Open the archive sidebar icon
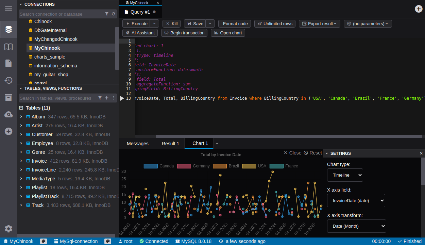Image resolution: width=425 pixels, height=245 pixels. pyautogui.click(x=8, y=97)
